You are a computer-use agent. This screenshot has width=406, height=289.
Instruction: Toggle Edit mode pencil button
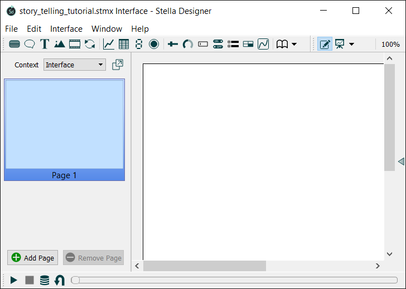click(325, 44)
